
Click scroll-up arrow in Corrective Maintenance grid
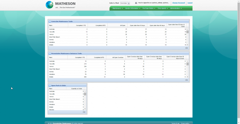point(188,29)
